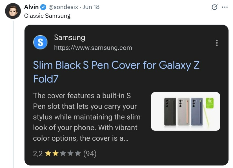
Task: Click the (94) review count
Action: tap(90, 154)
